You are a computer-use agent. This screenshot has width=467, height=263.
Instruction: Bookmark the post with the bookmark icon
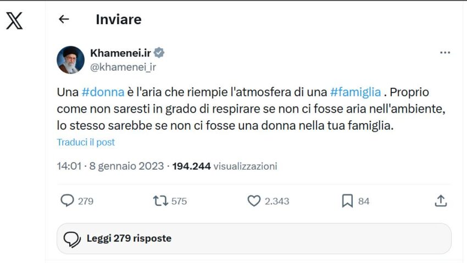(x=347, y=201)
